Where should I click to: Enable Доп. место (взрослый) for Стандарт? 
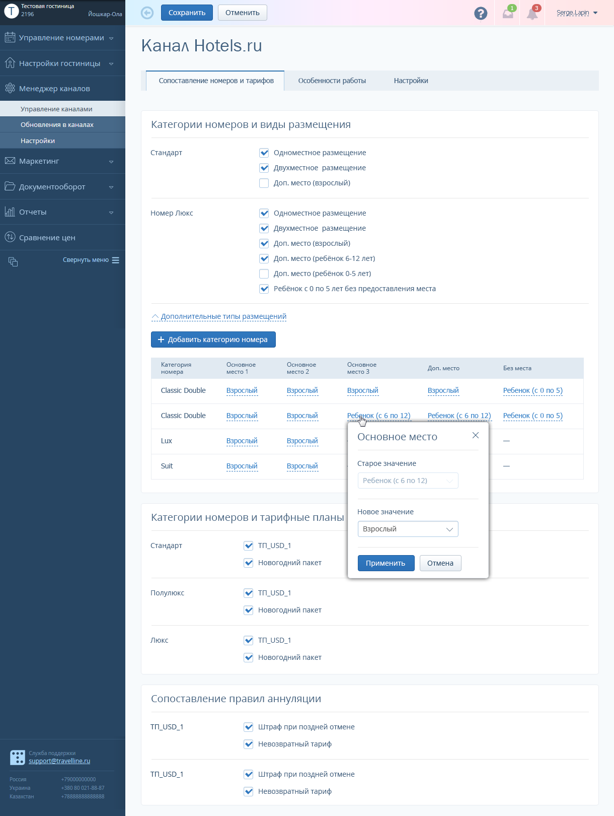(x=264, y=183)
